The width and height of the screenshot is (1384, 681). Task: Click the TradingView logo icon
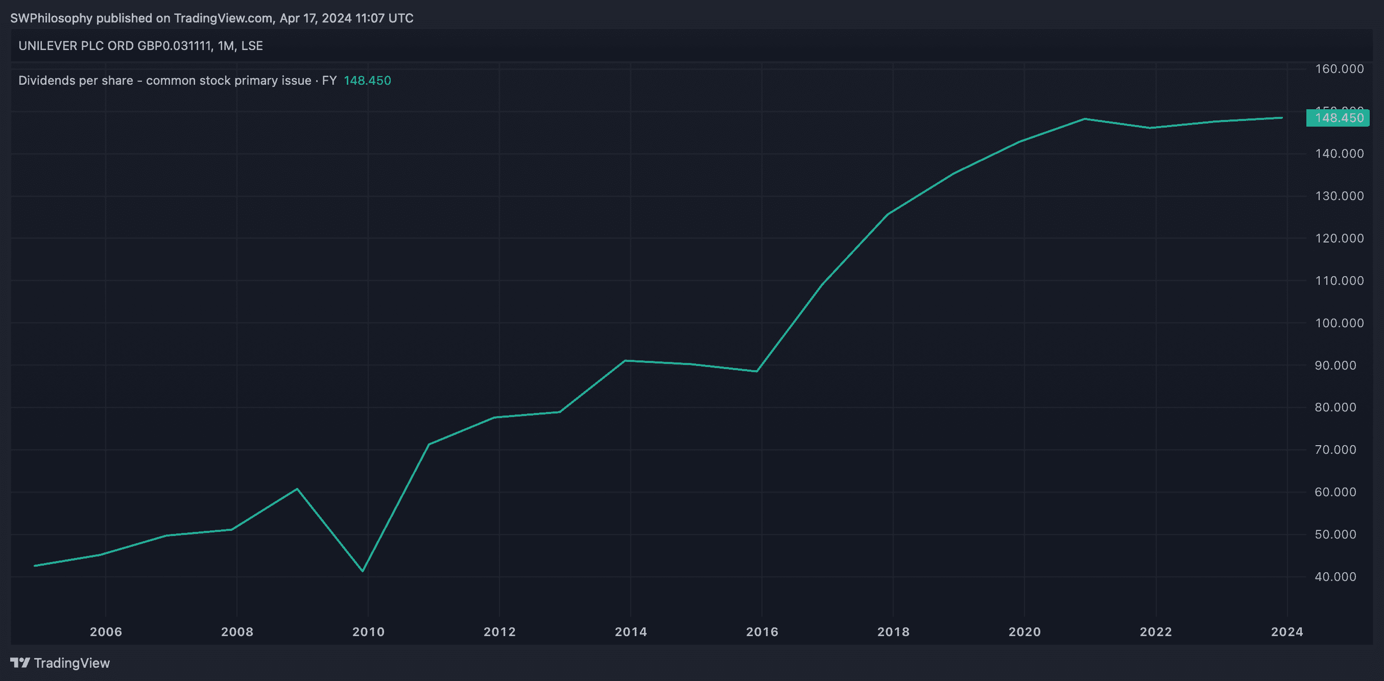click(20, 662)
